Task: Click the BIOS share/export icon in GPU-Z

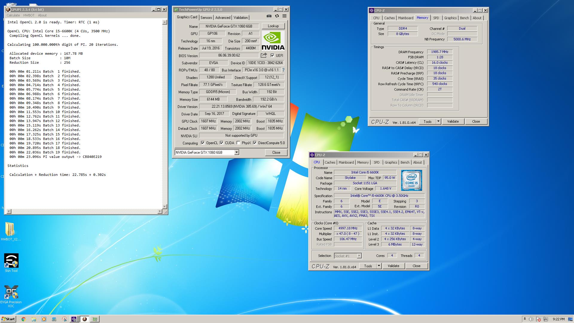Action: (264, 55)
